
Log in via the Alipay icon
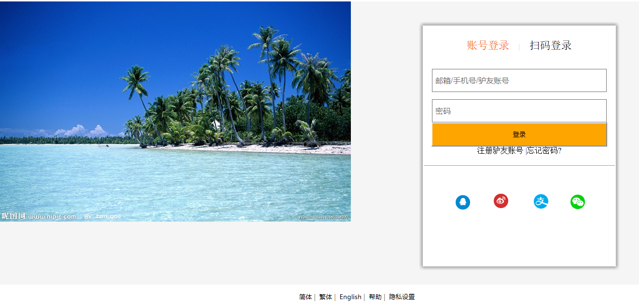tap(541, 201)
